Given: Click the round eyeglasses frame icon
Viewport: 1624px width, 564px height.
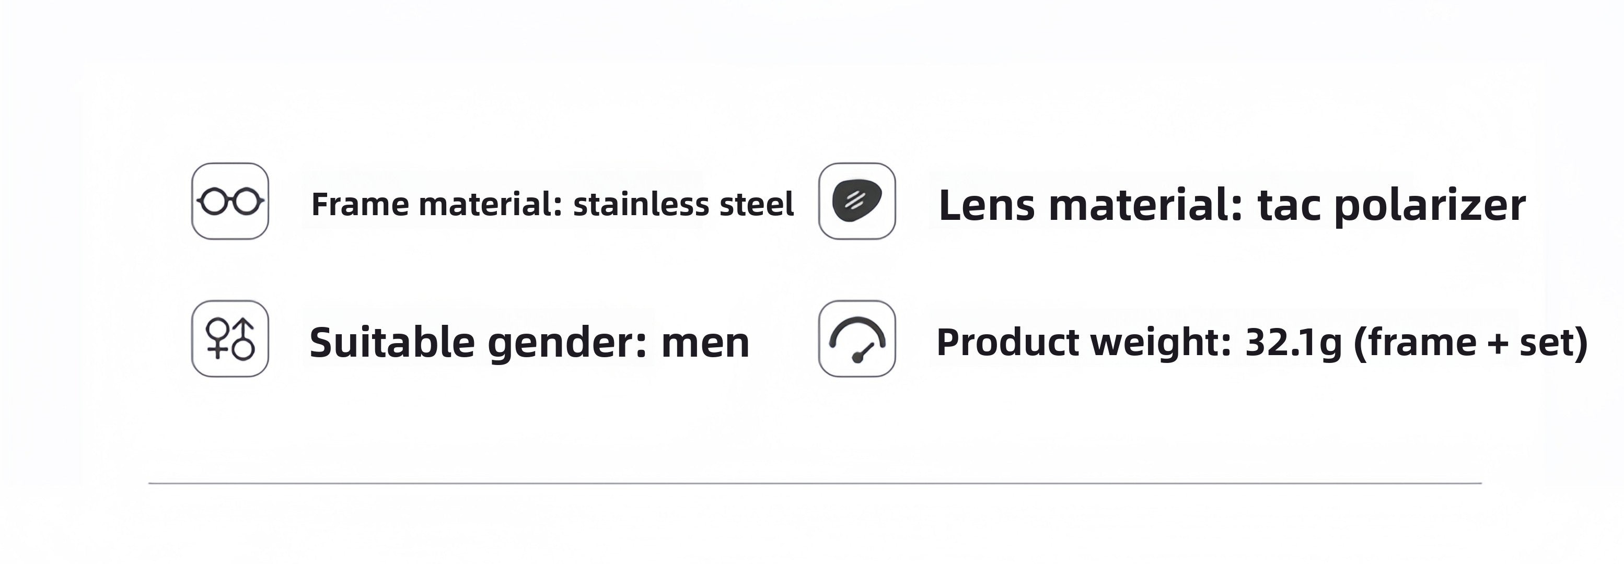Looking at the screenshot, I should [230, 202].
